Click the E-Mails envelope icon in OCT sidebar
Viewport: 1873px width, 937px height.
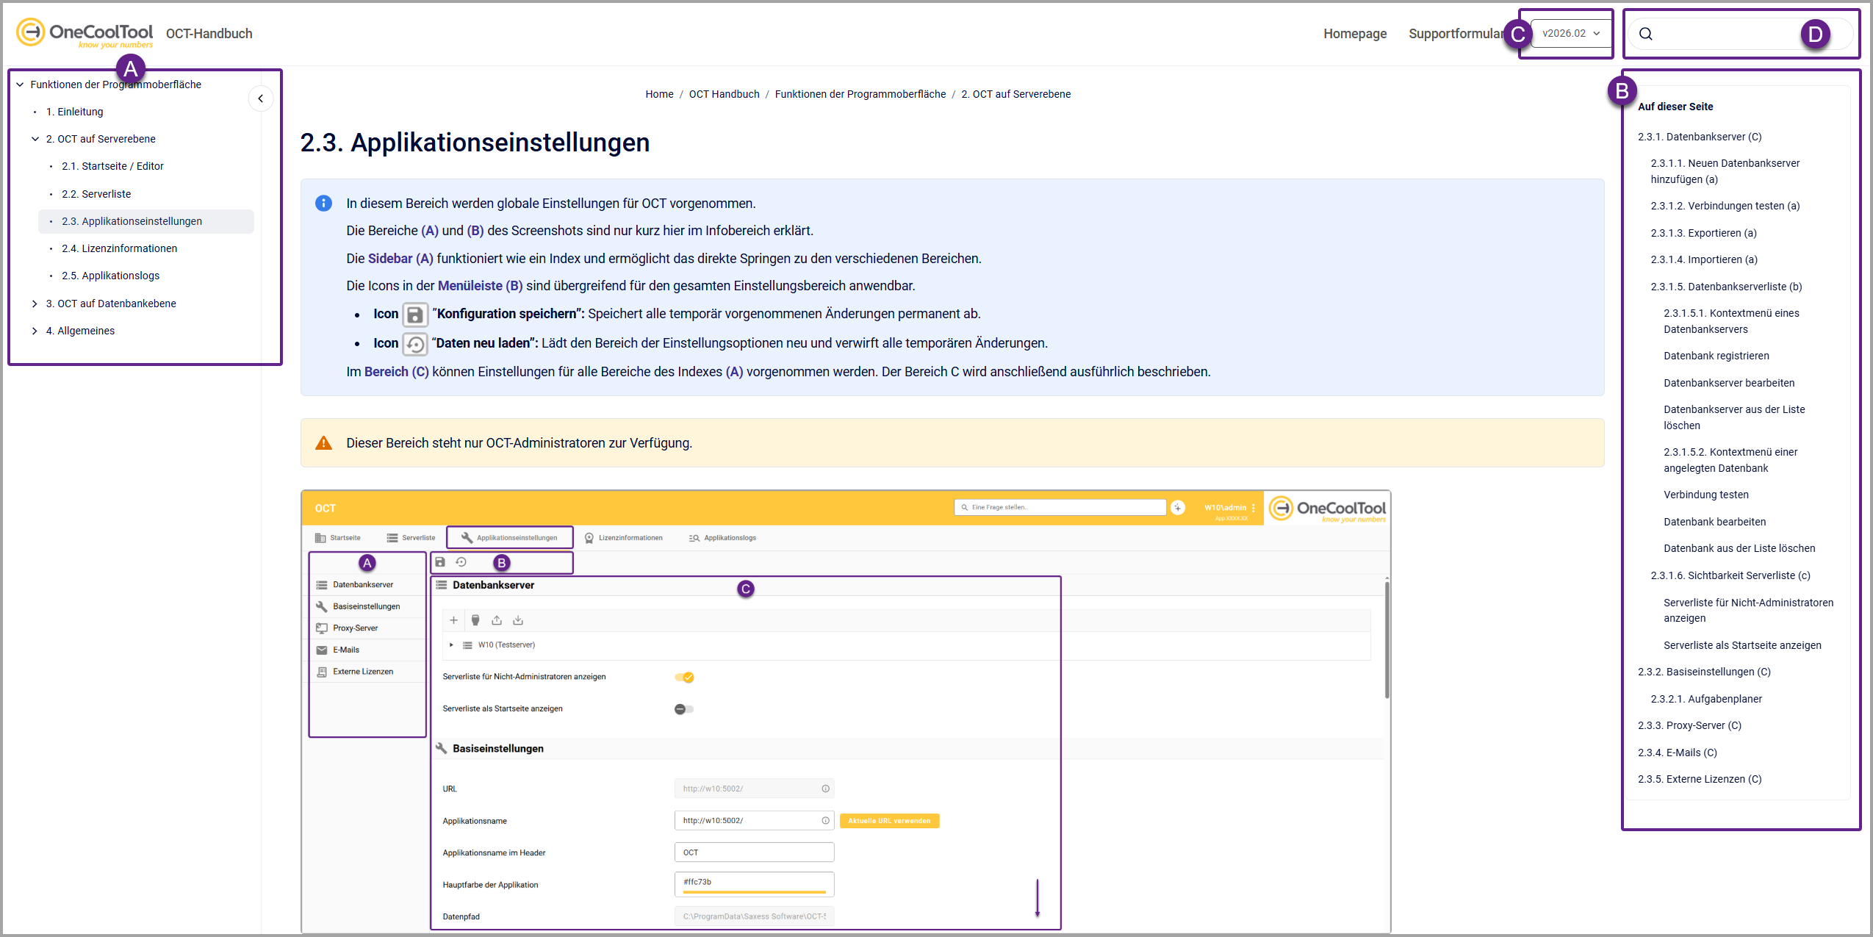pos(322,650)
